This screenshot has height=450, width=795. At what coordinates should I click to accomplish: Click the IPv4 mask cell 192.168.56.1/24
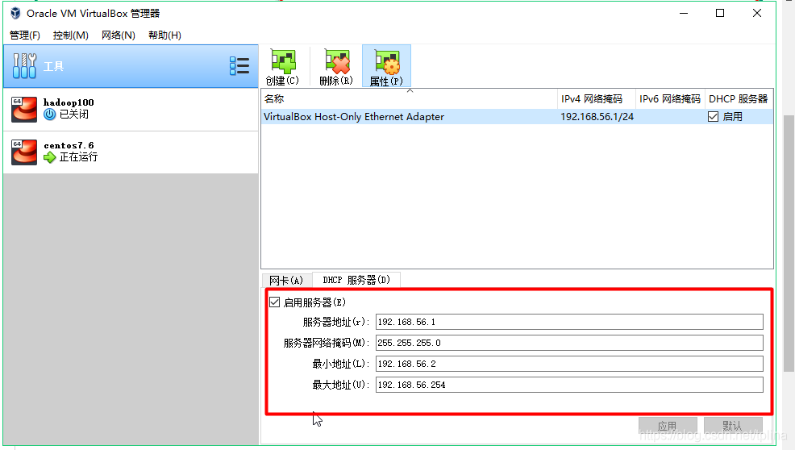597,117
